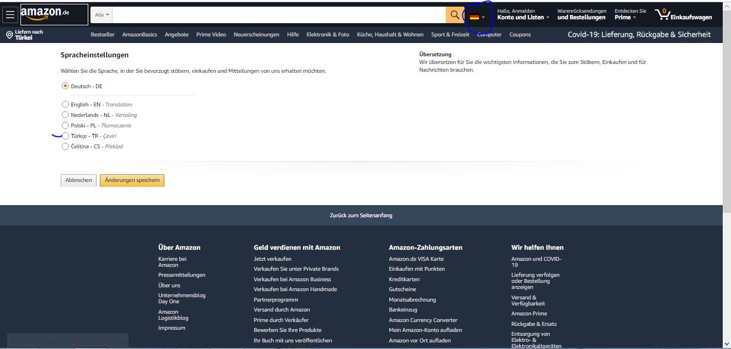The height and width of the screenshot is (349, 731).
Task: Open the hamburger menu icon
Action: [x=10, y=15]
